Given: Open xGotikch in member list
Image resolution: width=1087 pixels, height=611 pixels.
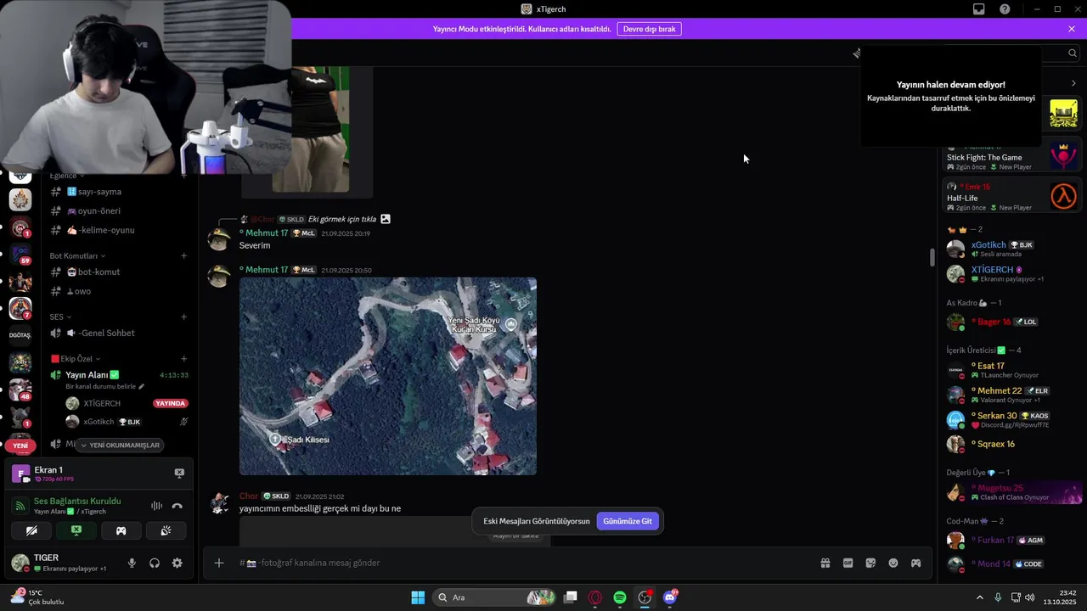Looking at the screenshot, I should (1011, 249).
